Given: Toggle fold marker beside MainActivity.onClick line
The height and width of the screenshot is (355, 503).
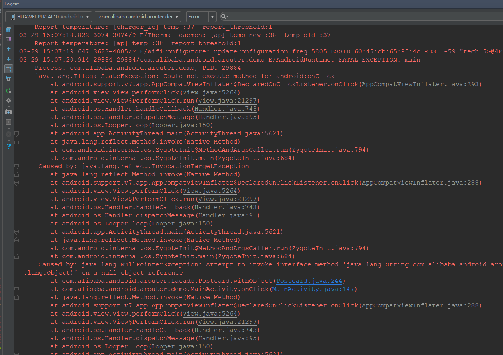Looking at the screenshot, I should click(16, 289).
